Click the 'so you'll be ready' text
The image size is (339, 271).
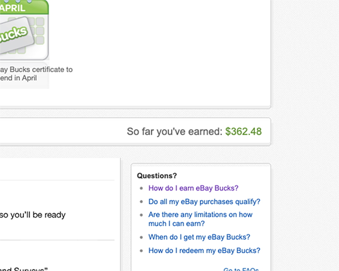pyautogui.click(x=33, y=215)
